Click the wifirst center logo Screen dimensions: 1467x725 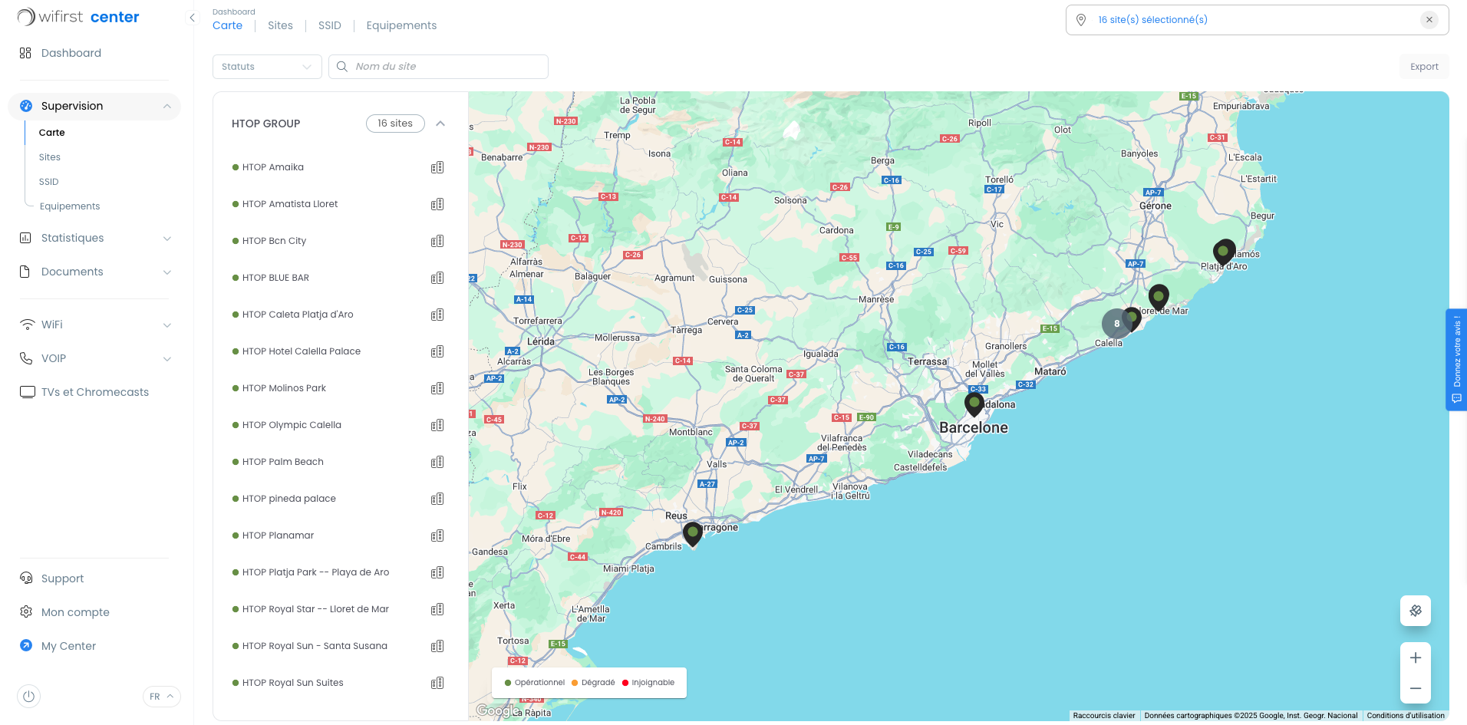[x=78, y=17]
